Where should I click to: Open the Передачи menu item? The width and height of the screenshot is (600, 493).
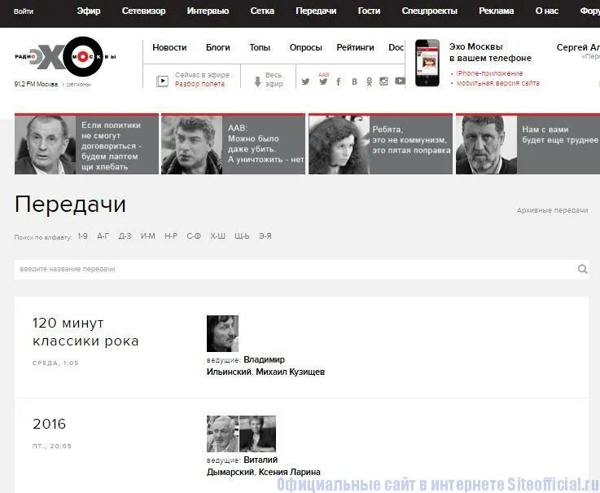[316, 11]
